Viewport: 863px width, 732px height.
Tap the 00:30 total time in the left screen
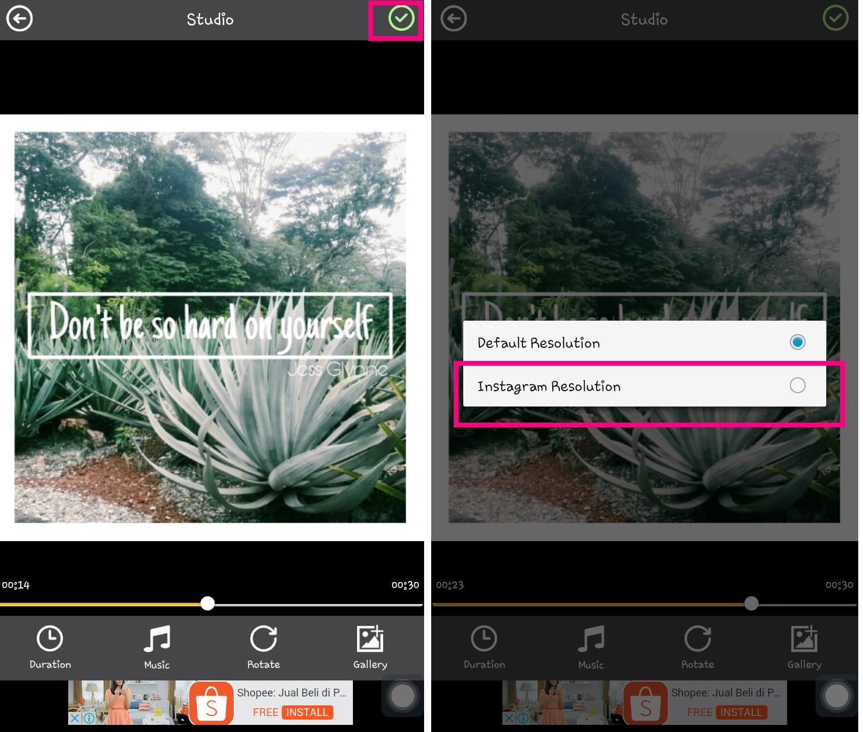click(405, 585)
